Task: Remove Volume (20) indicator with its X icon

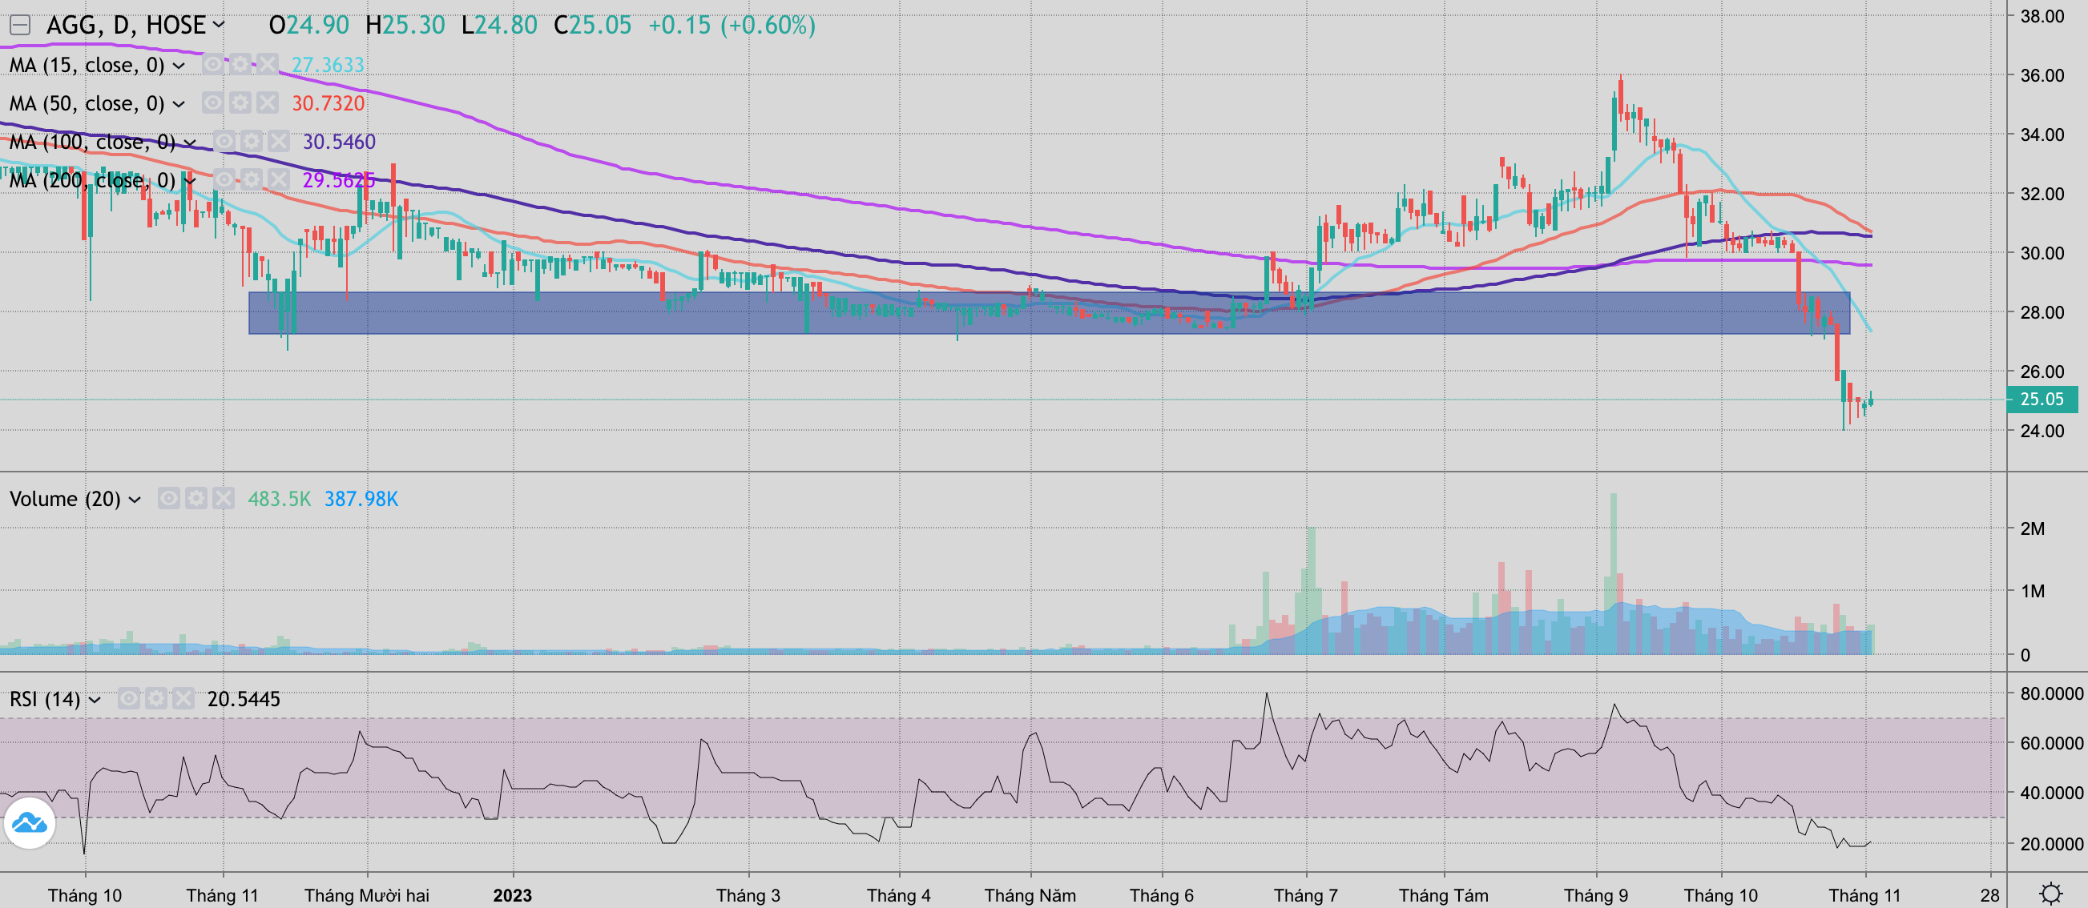Action: point(224,498)
